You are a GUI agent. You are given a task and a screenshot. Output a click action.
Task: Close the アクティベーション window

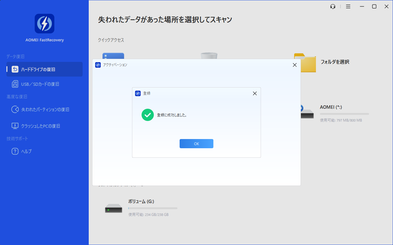[294, 65]
